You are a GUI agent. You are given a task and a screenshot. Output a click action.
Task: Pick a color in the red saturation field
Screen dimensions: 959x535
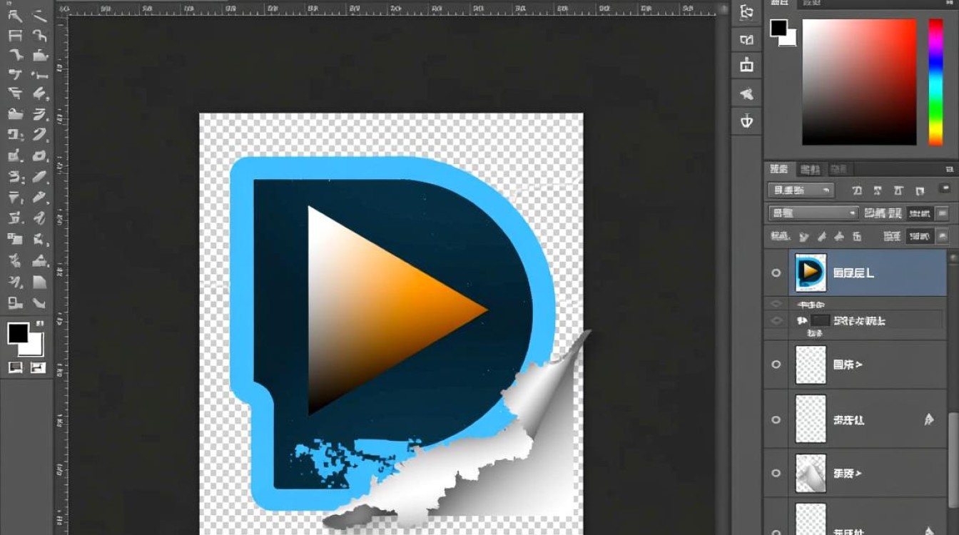pos(859,82)
